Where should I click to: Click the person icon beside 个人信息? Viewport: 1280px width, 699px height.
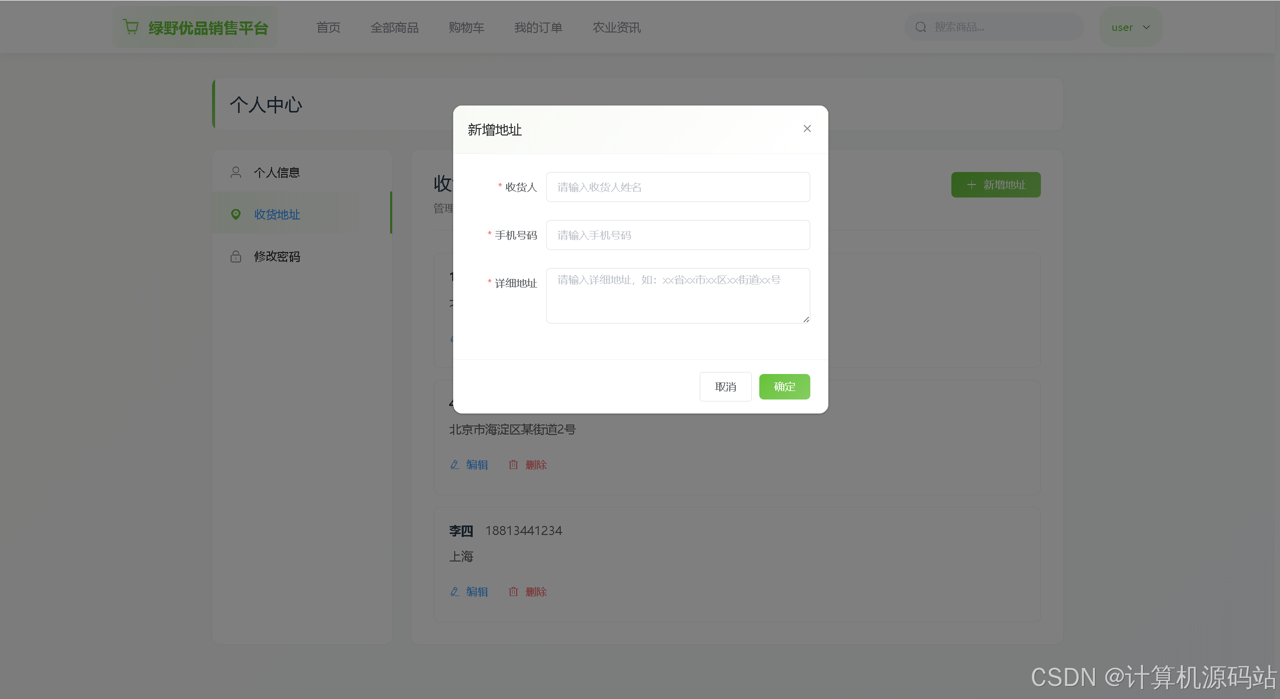(x=236, y=172)
